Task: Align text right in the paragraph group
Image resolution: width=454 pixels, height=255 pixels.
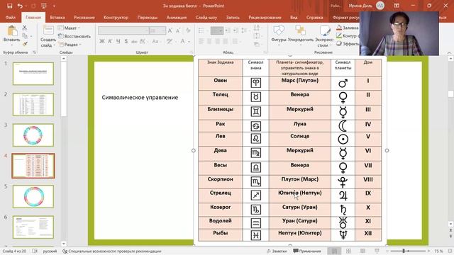Action: pyautogui.click(x=217, y=42)
